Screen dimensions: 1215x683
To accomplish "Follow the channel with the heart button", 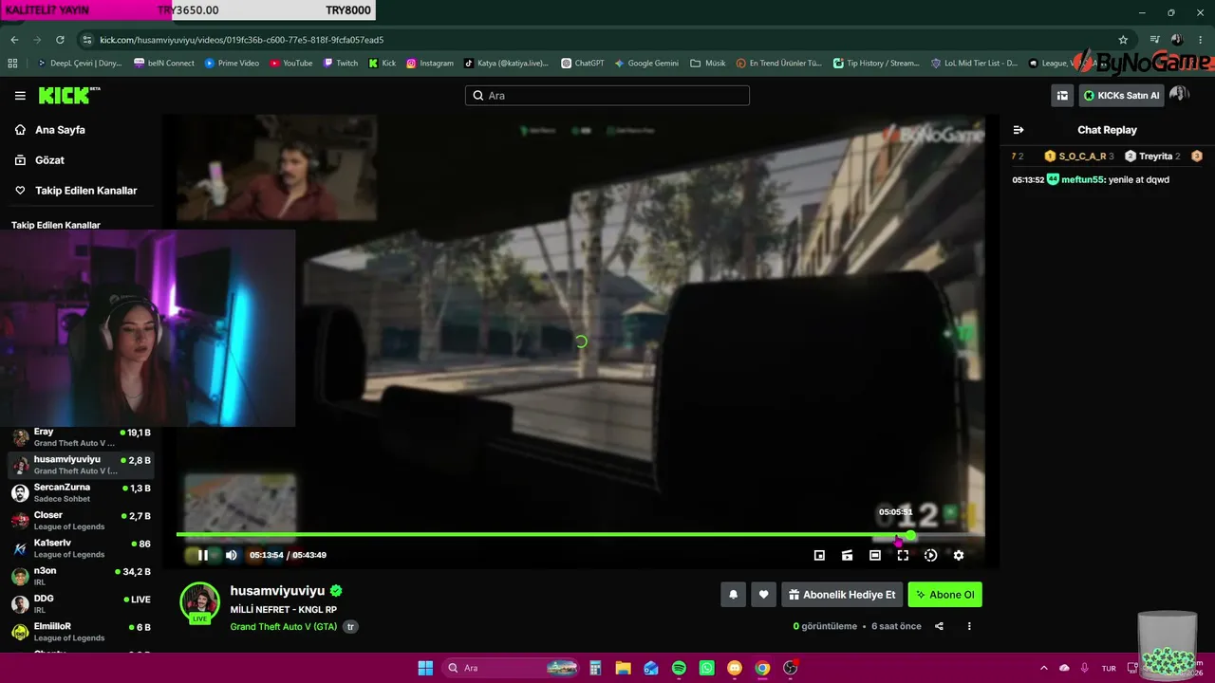I will pos(763,595).
